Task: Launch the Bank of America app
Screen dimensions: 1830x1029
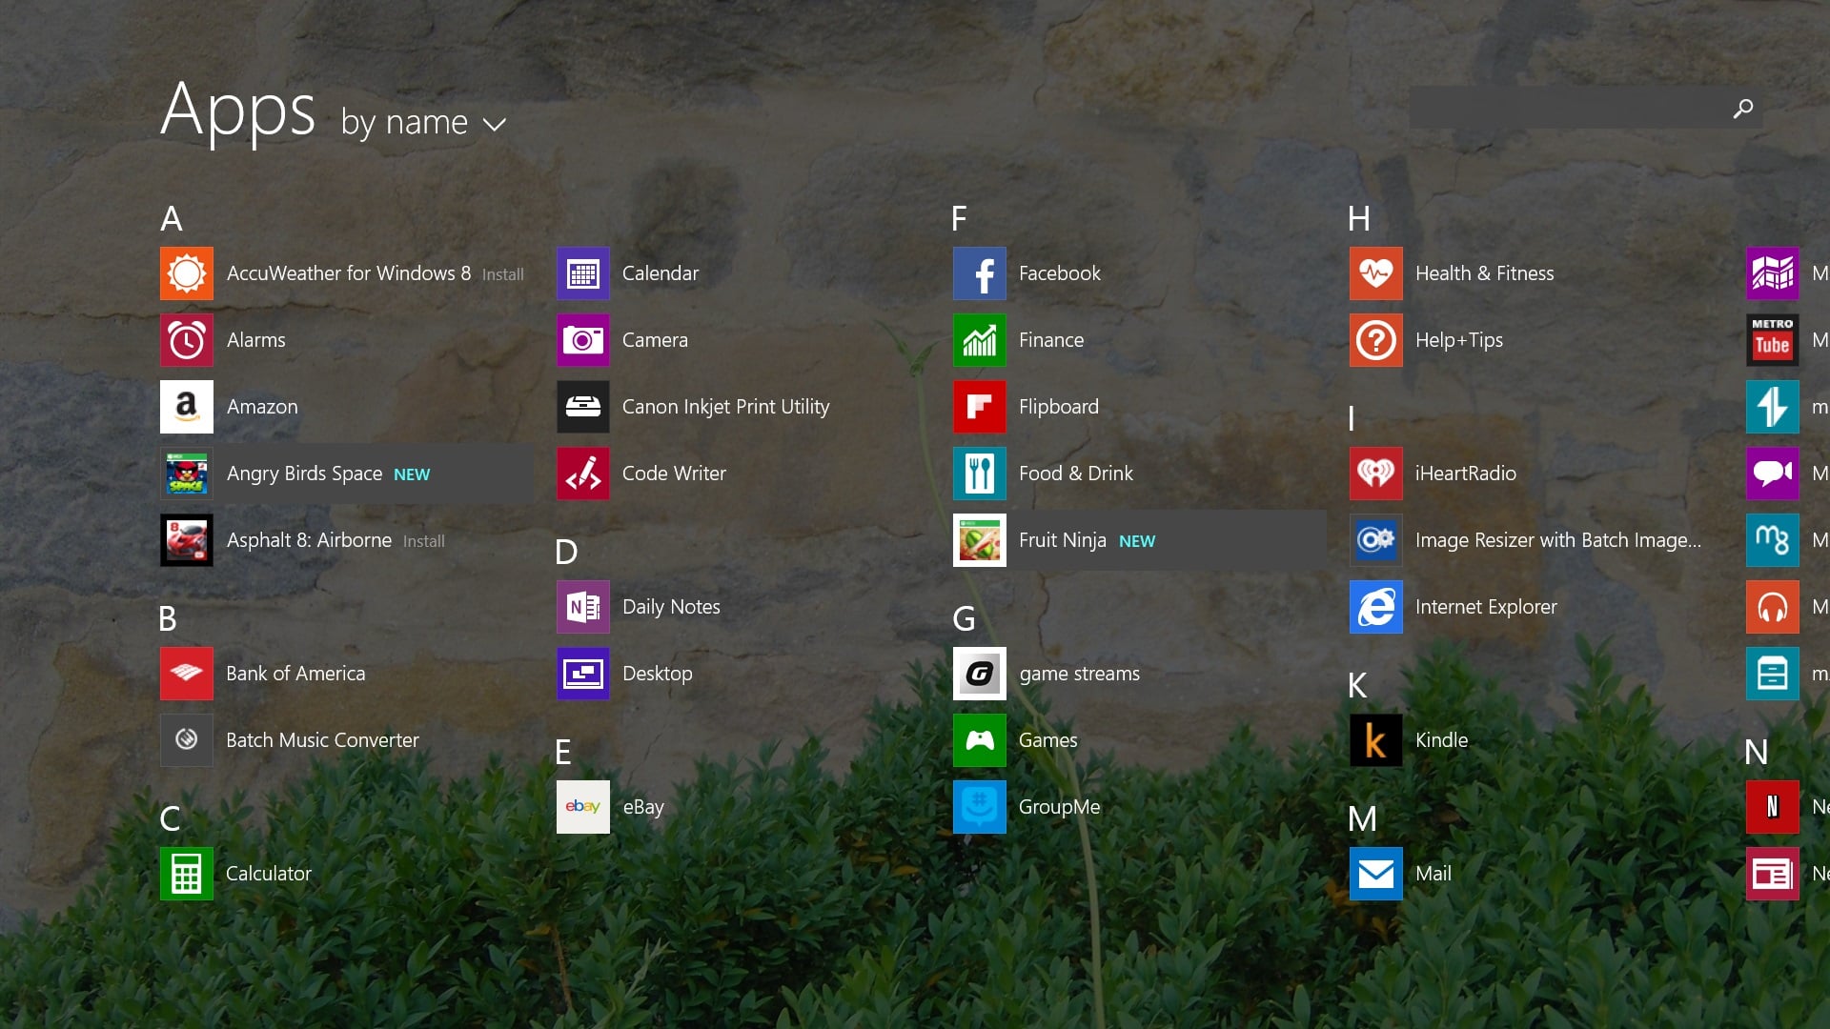Action: 295,673
